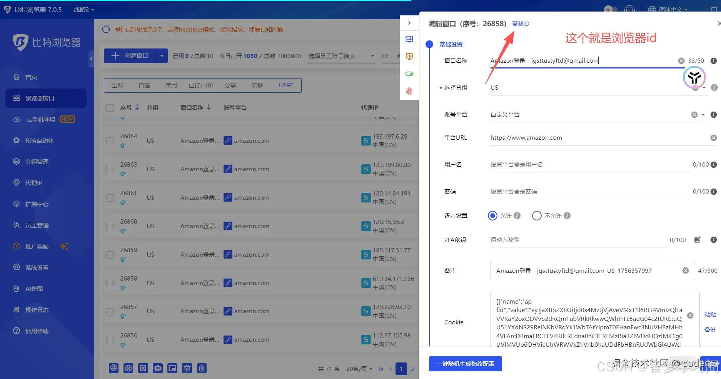Click the 一键随机生成指纹配置 button

[465, 364]
